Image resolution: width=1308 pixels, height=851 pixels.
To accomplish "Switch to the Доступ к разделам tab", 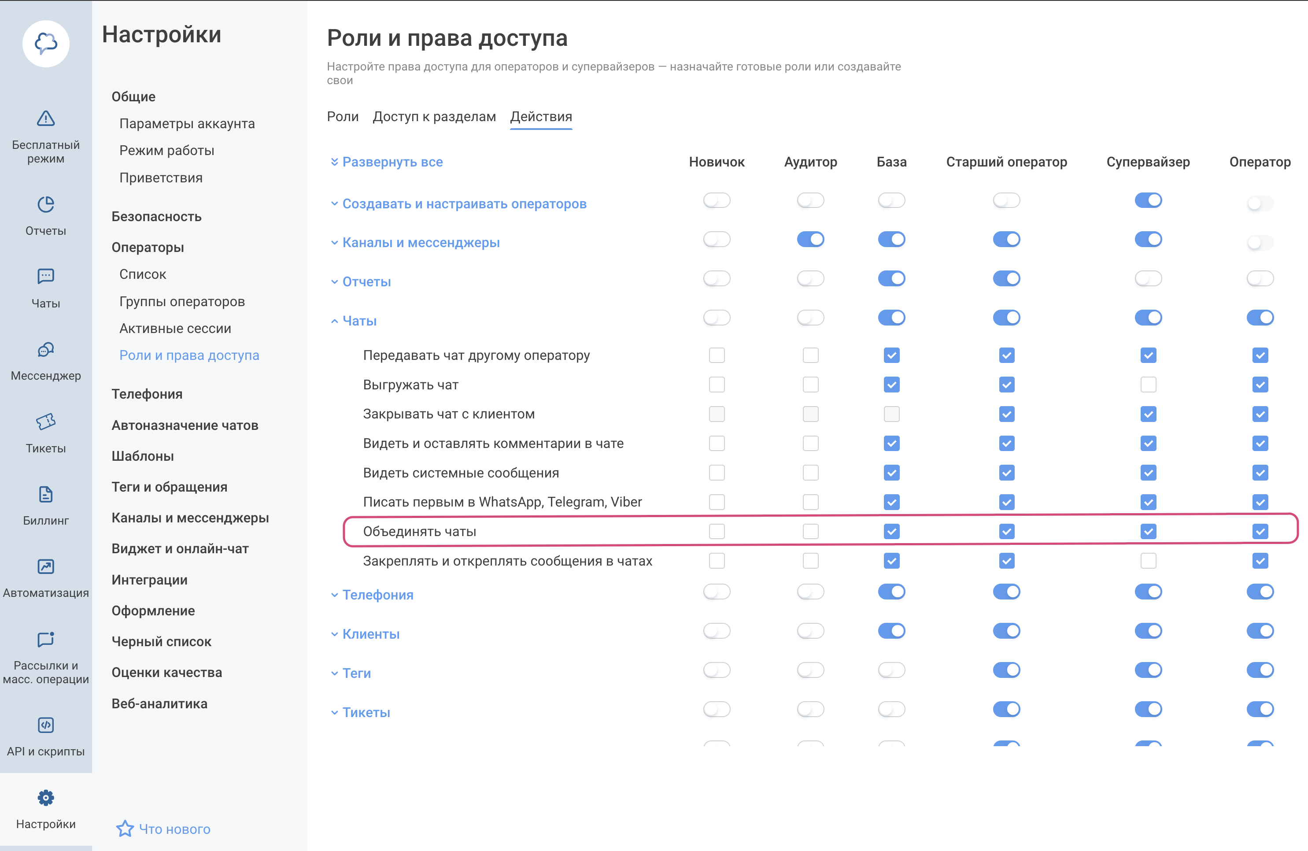I will (434, 117).
